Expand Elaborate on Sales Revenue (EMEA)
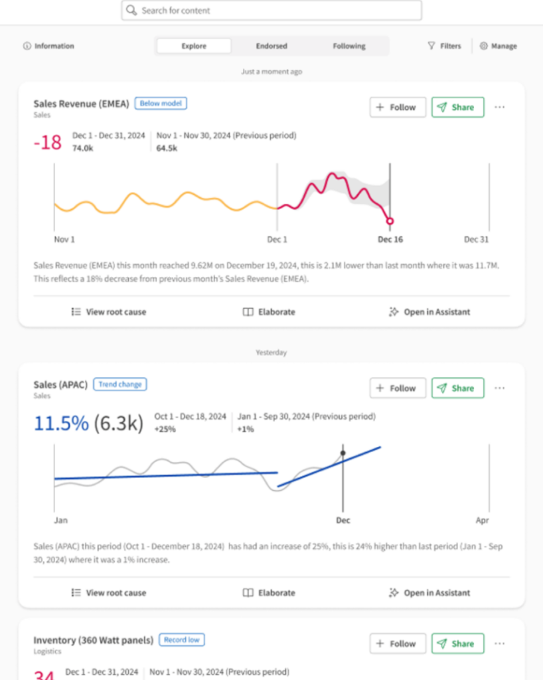Image resolution: width=543 pixels, height=680 pixels. coord(269,312)
